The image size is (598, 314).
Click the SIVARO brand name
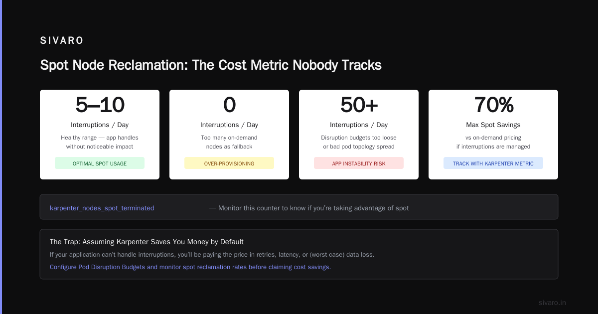(62, 41)
